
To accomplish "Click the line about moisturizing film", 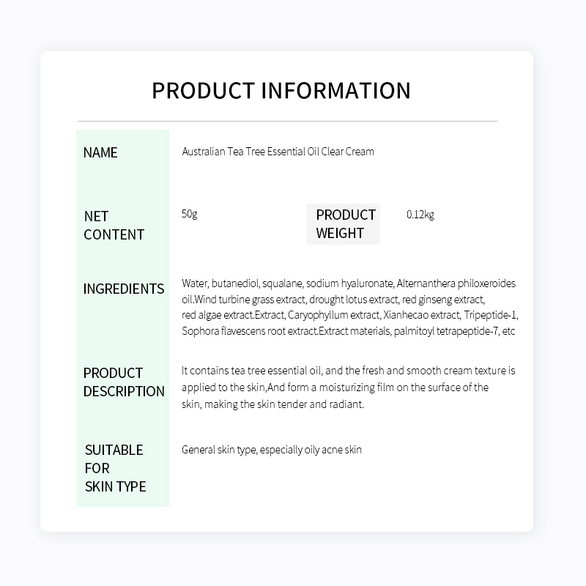I will [x=335, y=387].
